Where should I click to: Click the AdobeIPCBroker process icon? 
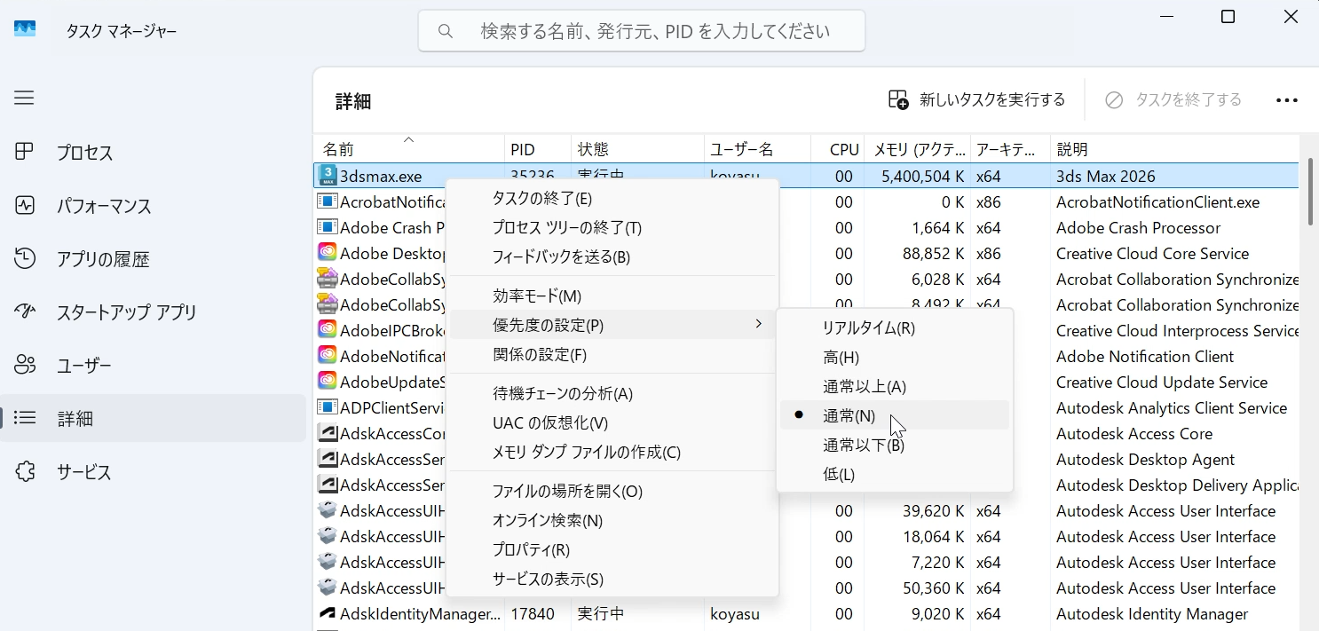click(328, 330)
